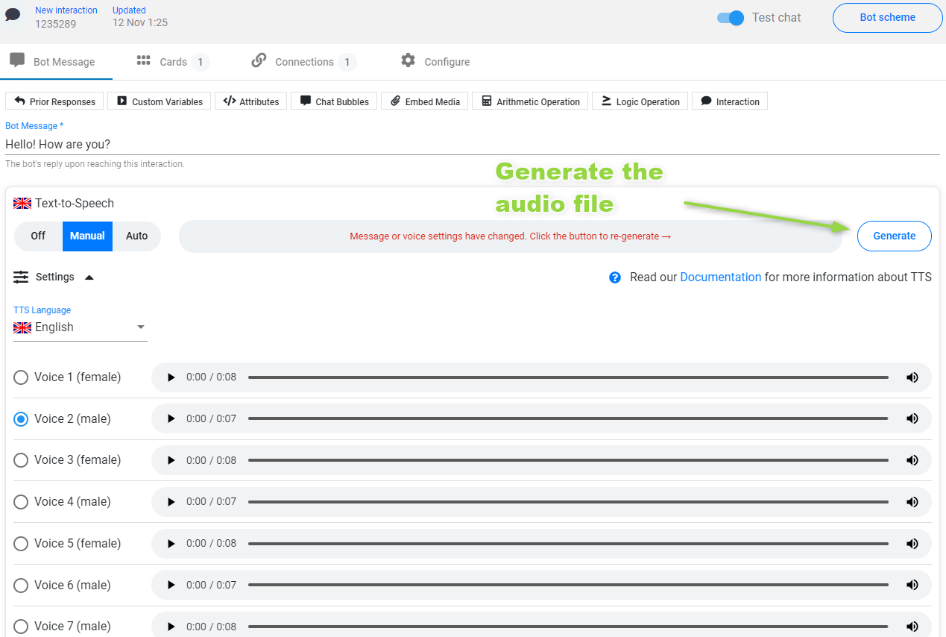
Task: Select the Voice 6 (male) radio button
Action: (x=21, y=585)
